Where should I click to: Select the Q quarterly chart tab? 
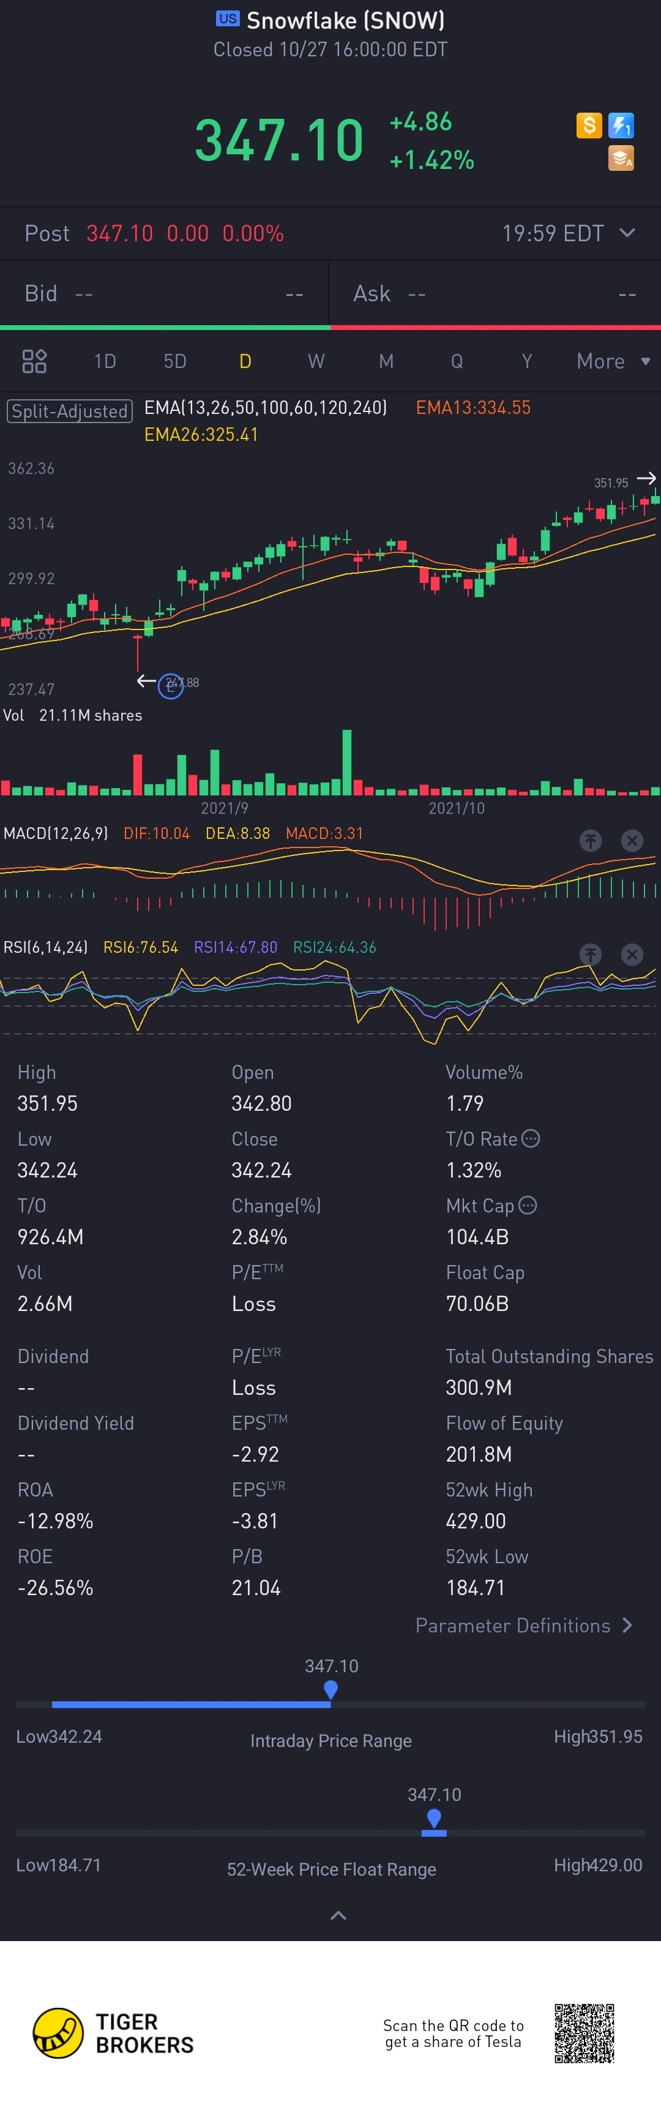coord(457,361)
